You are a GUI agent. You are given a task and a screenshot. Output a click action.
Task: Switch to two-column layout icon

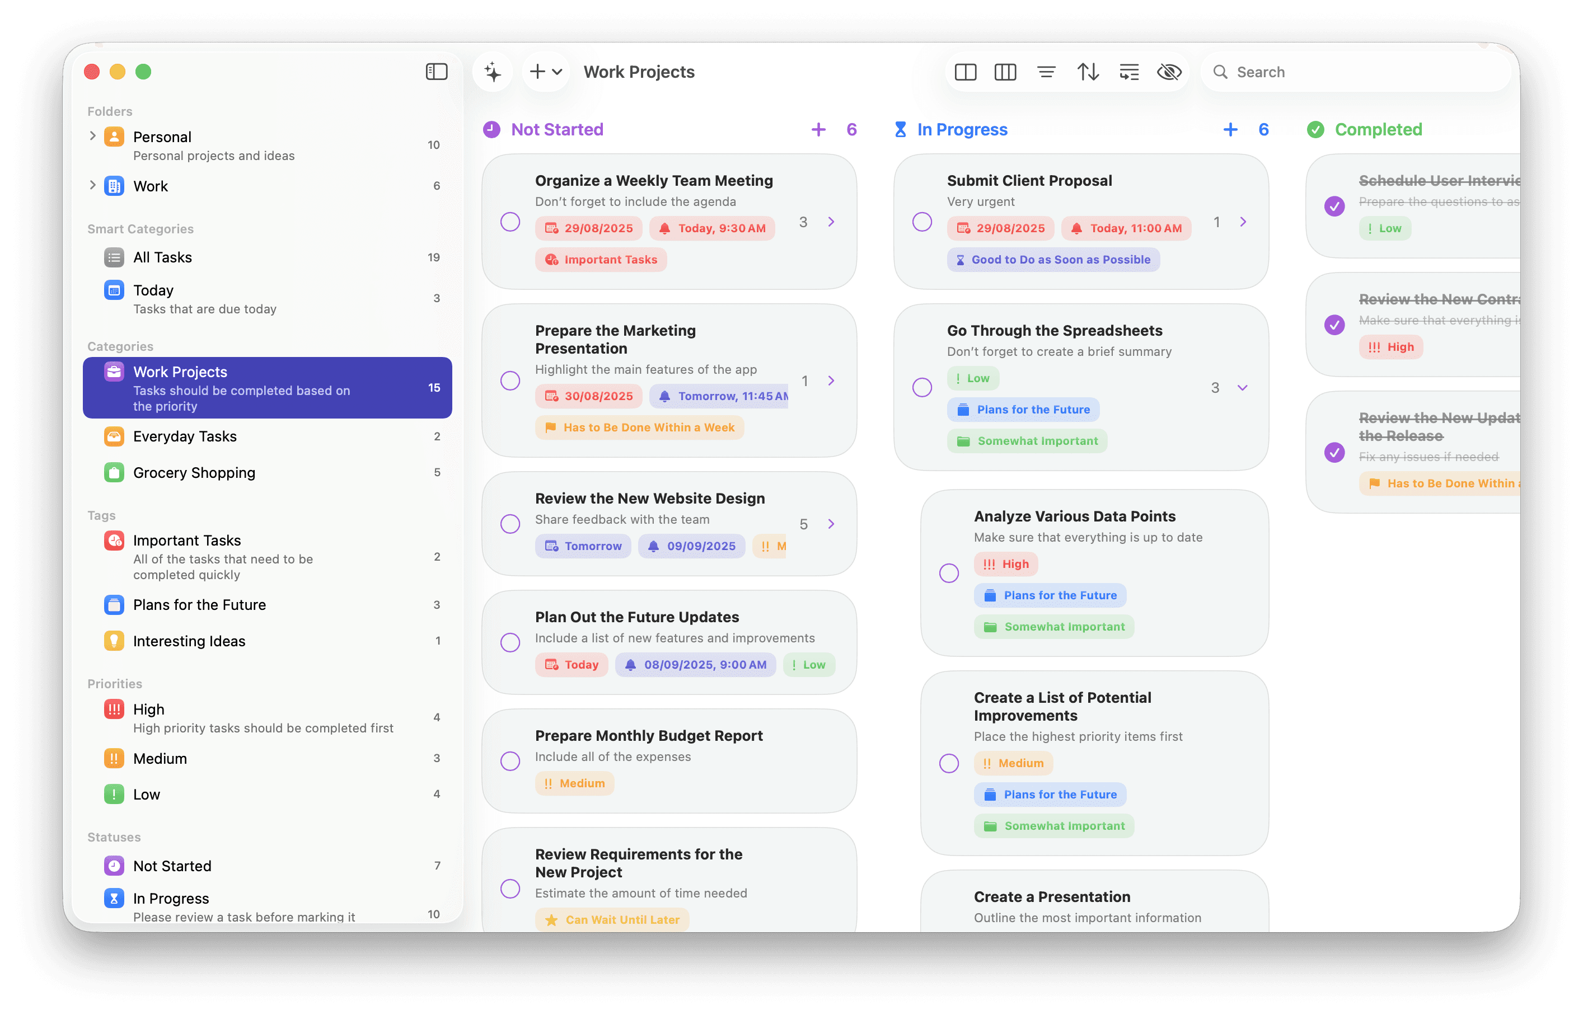click(965, 72)
